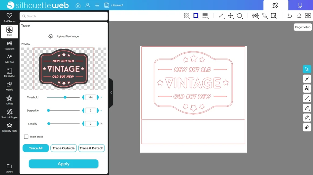Open Page Setup
The height and width of the screenshot is (175, 313).
click(x=302, y=27)
